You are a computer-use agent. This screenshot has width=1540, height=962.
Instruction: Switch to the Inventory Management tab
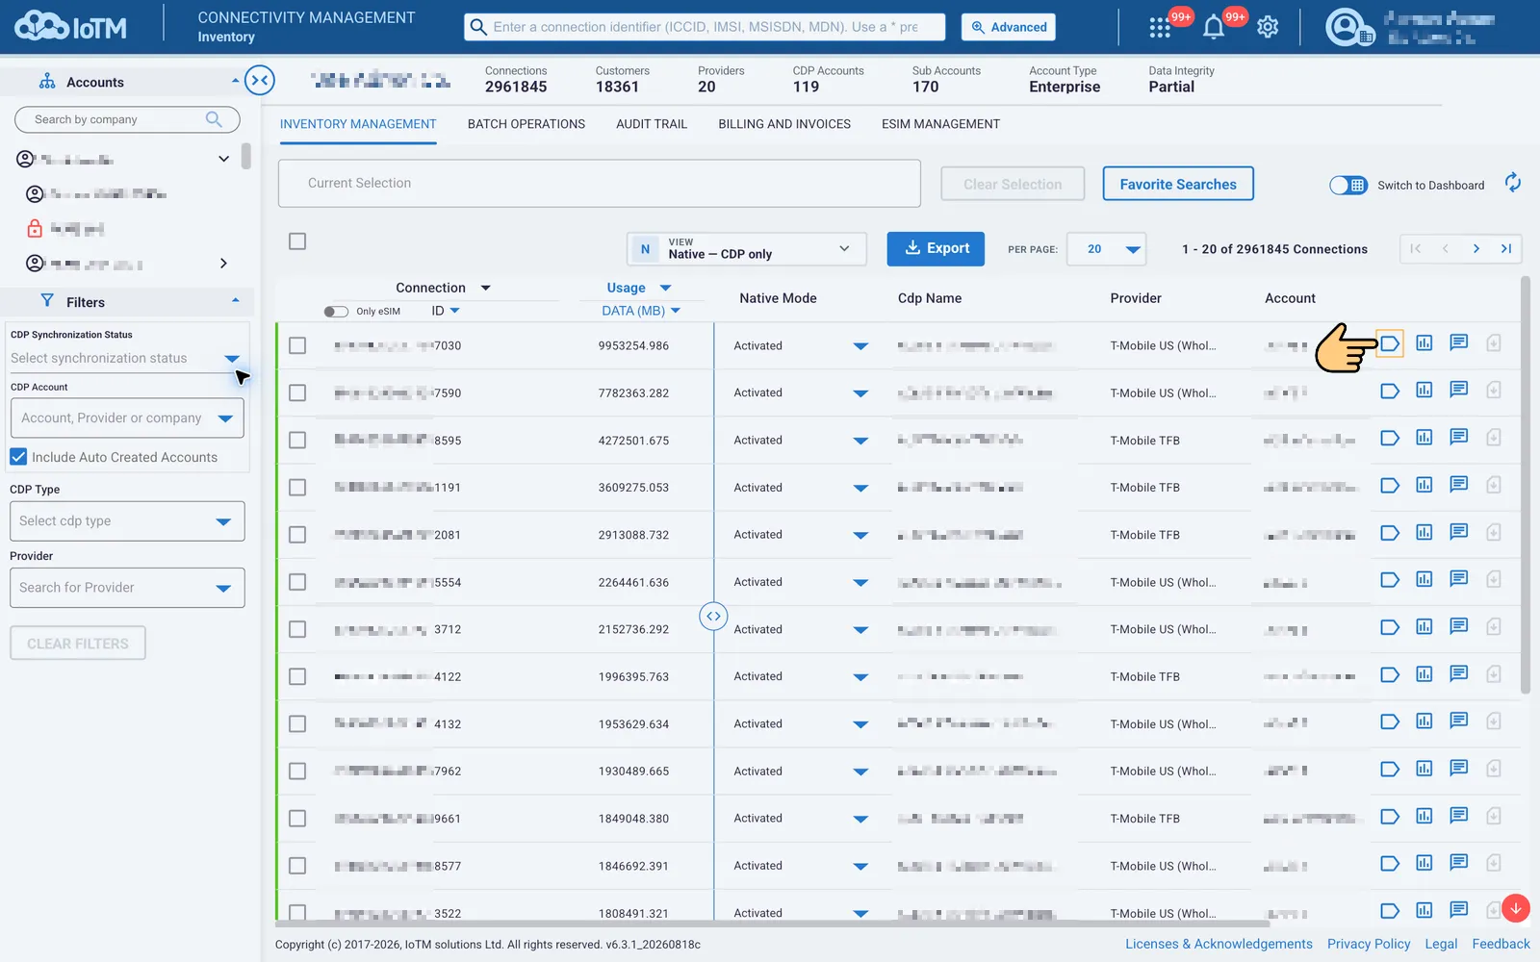358,124
